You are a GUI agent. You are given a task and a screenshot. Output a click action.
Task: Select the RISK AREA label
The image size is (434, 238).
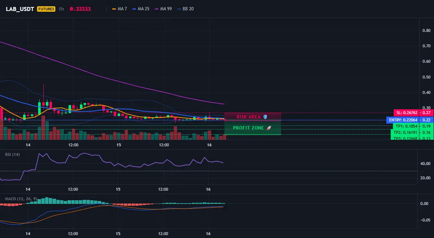(249, 117)
